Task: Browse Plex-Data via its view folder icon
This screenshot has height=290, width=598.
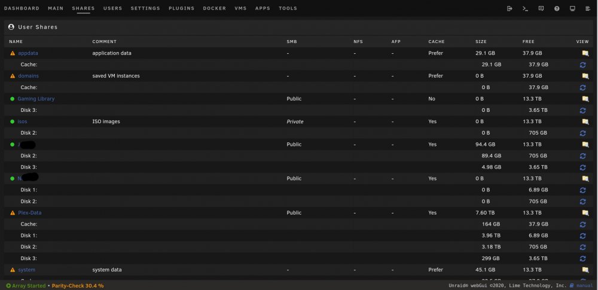Action: point(585,213)
